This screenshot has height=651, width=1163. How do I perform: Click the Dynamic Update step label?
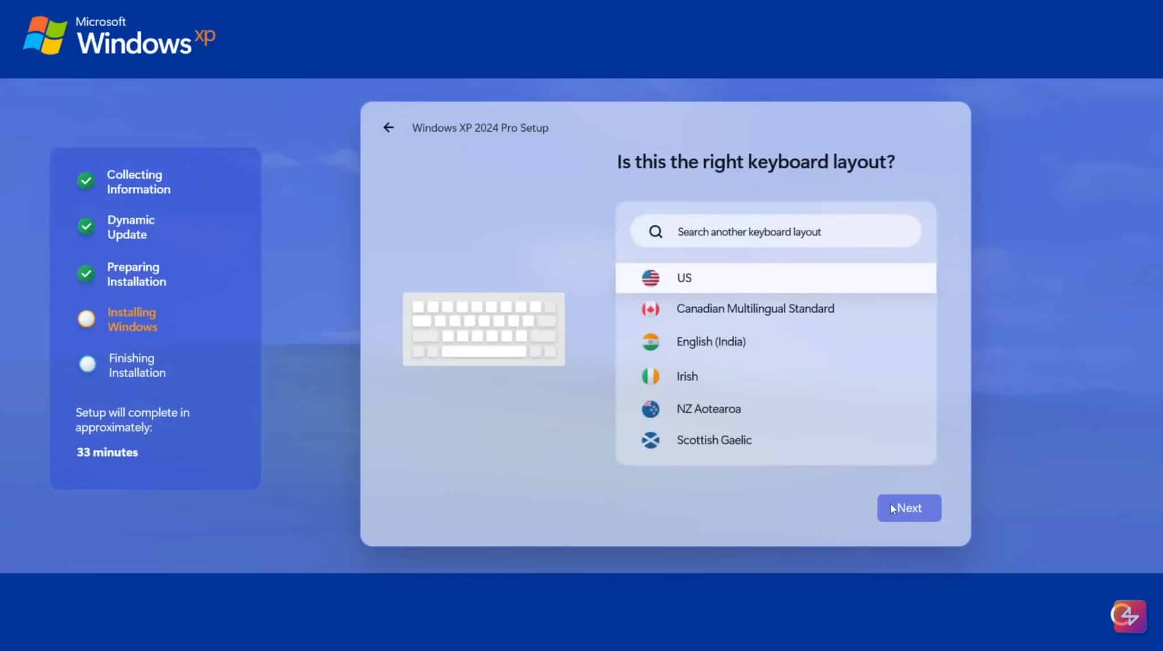point(131,227)
